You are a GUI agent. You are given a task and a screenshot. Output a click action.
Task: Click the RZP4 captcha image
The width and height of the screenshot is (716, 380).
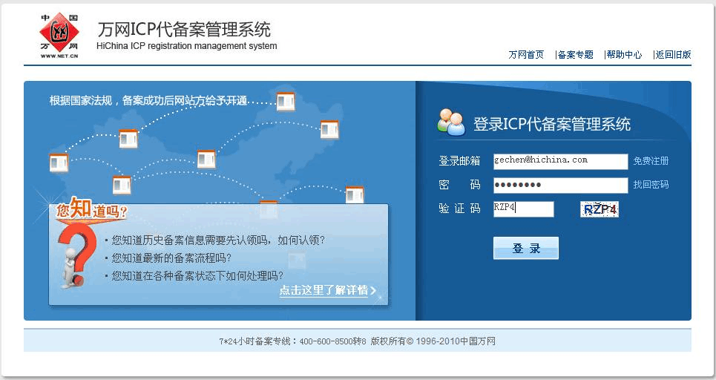[x=600, y=209]
